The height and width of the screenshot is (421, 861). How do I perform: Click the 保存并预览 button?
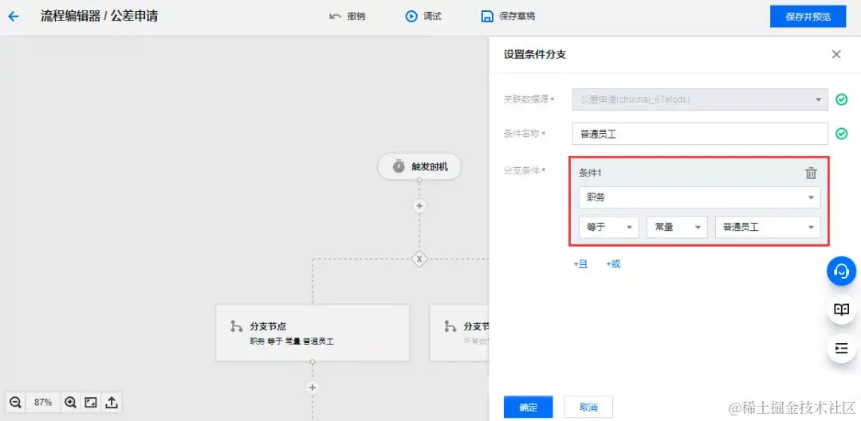(808, 17)
